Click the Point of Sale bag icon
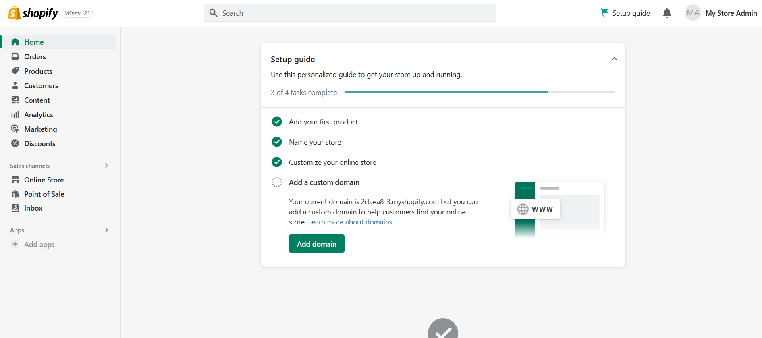Image resolution: width=762 pixels, height=338 pixels. [x=15, y=194]
